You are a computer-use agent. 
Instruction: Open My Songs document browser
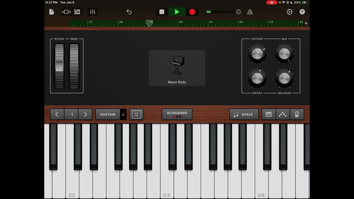click(x=51, y=12)
